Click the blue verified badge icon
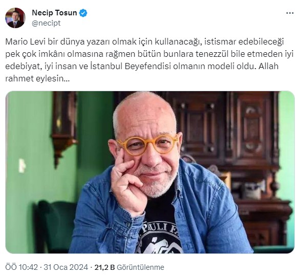Viewport: 300px width, 276px height. coord(83,13)
